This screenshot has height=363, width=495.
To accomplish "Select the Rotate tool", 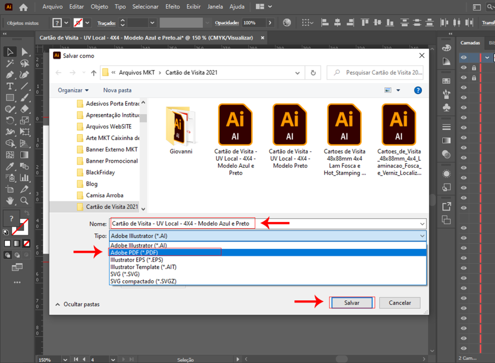I will pyautogui.click(x=10, y=121).
